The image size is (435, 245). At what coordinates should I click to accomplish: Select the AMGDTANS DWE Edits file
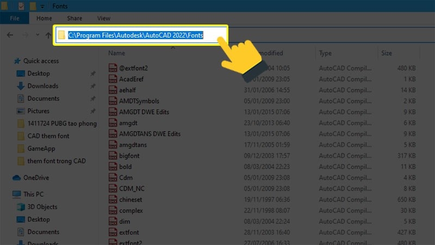coord(150,134)
